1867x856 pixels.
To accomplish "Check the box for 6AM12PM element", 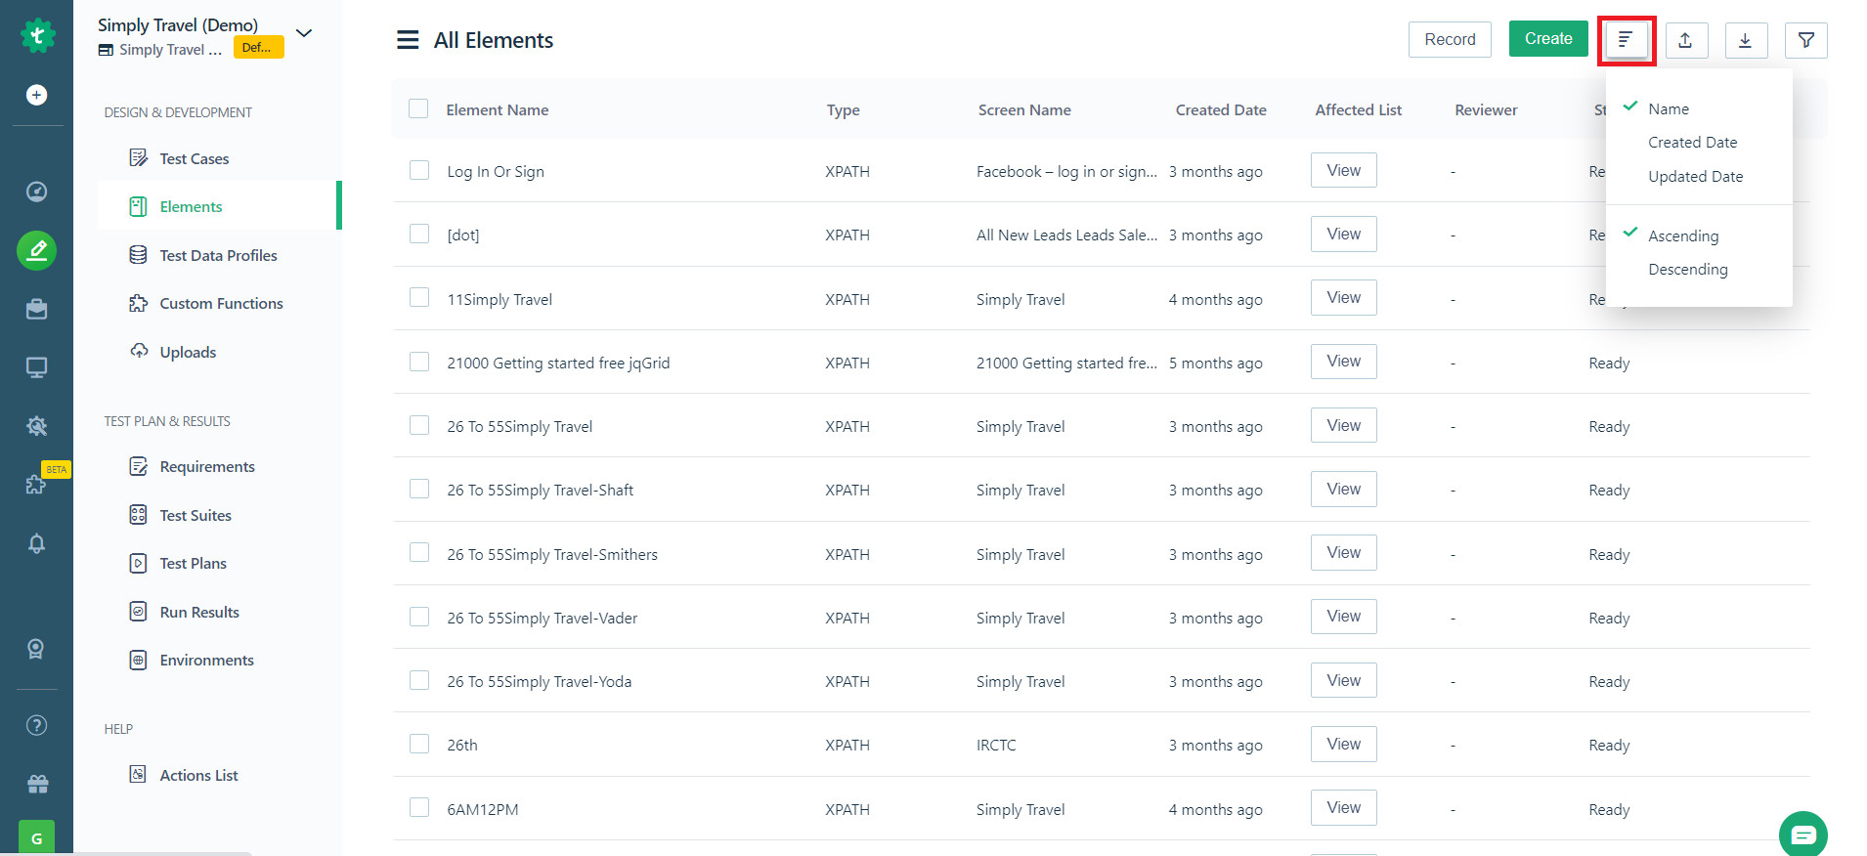I will tap(419, 807).
